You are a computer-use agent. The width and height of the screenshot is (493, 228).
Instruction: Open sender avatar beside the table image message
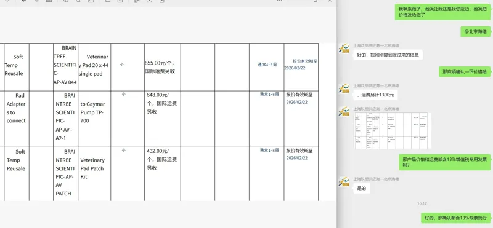344,111
